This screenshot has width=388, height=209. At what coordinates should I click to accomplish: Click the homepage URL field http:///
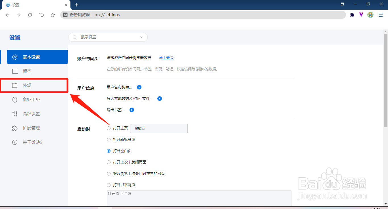click(159, 128)
